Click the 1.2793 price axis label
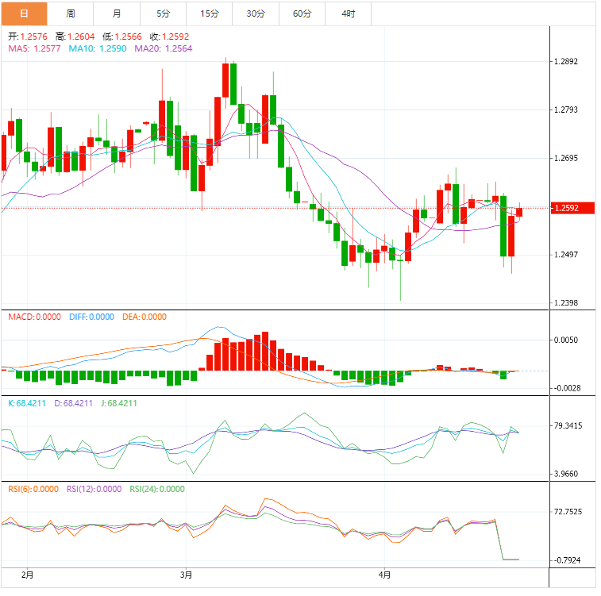 pos(566,110)
